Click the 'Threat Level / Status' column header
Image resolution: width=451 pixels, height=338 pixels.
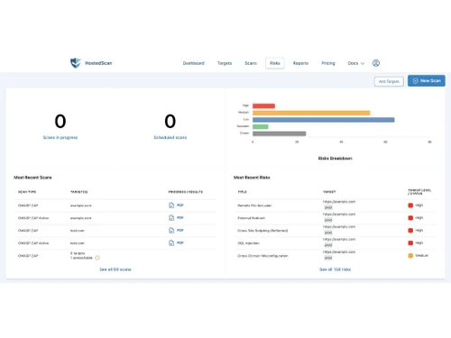pyautogui.click(x=419, y=192)
